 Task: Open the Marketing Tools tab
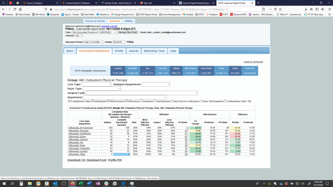(x=154, y=51)
